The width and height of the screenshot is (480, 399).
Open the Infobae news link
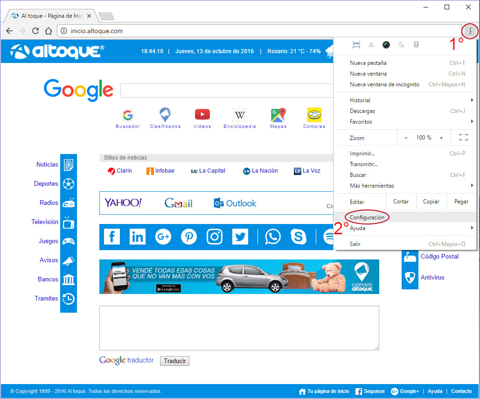coord(160,171)
